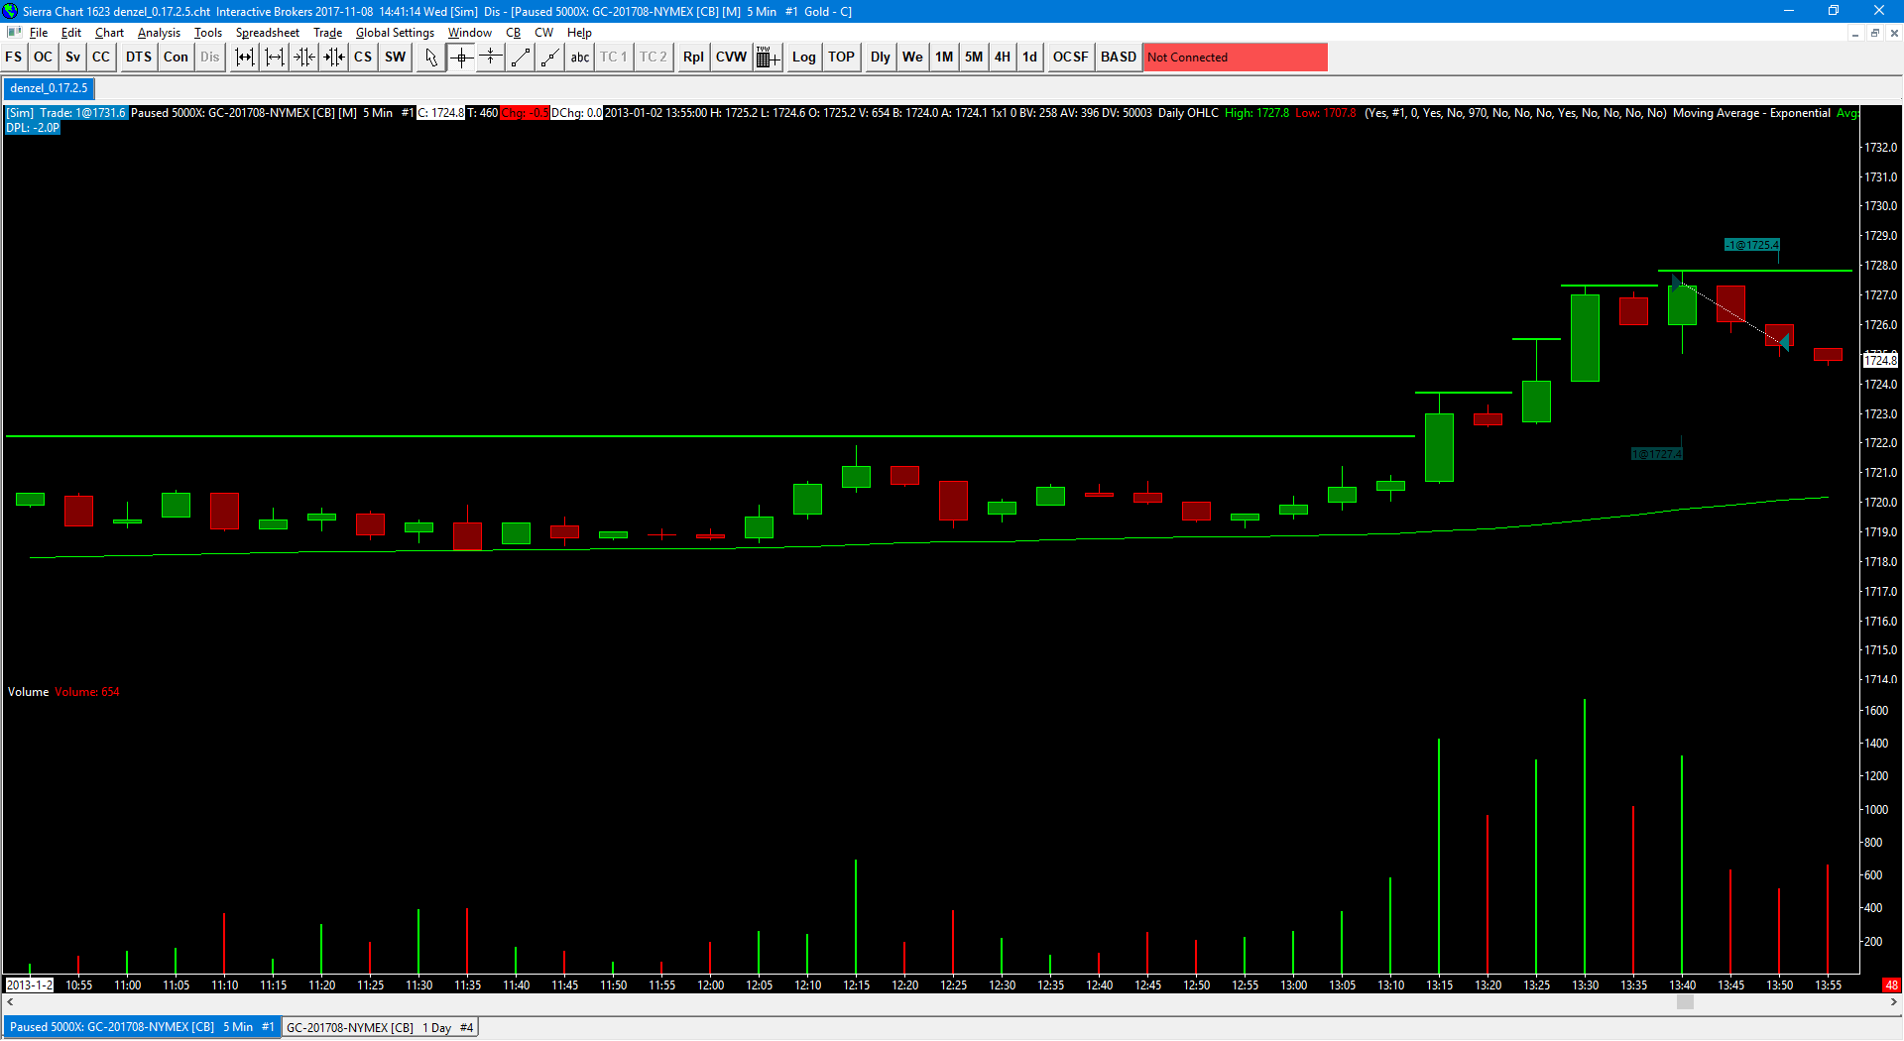Switch chart to 1M period
1904x1041 pixels.
coord(944,58)
